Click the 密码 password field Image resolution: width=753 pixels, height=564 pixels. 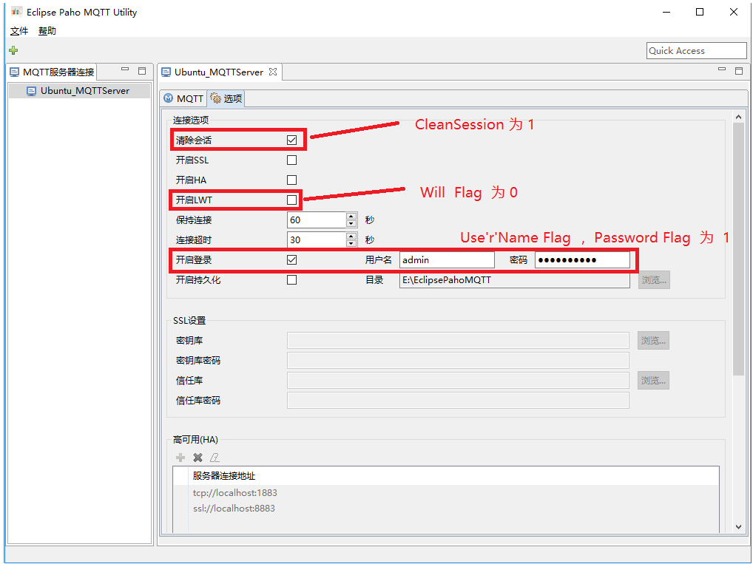[583, 259]
